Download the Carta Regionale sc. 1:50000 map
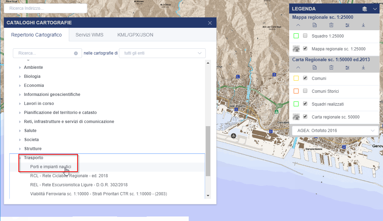The height and width of the screenshot is (221, 383). 363,67
